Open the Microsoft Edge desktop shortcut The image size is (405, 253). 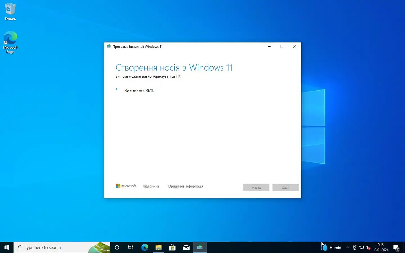10,42
